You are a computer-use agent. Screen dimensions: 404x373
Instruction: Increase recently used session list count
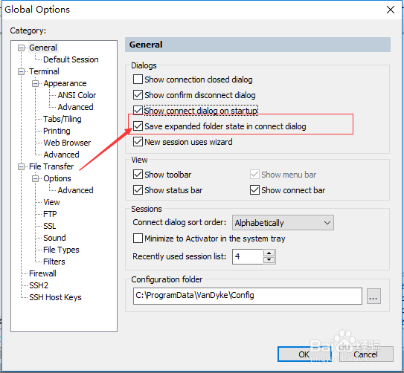[269, 253]
